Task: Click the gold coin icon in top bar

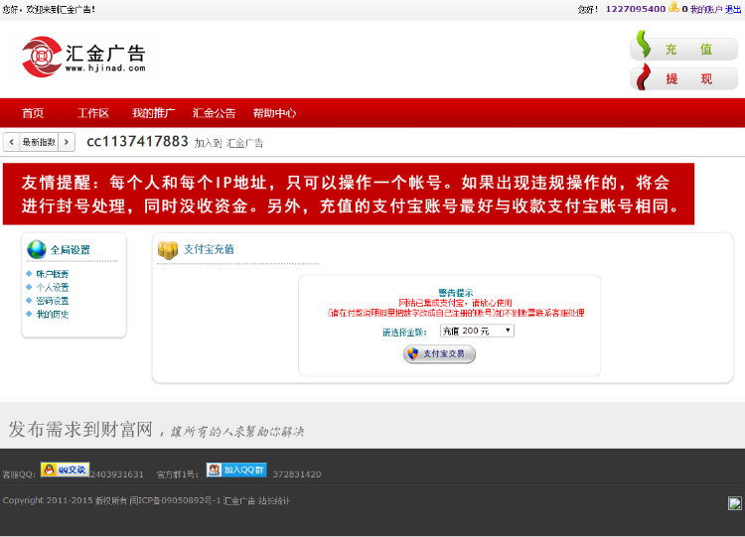Action: pyautogui.click(x=673, y=7)
